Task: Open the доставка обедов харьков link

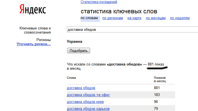Action: (x=88, y=109)
